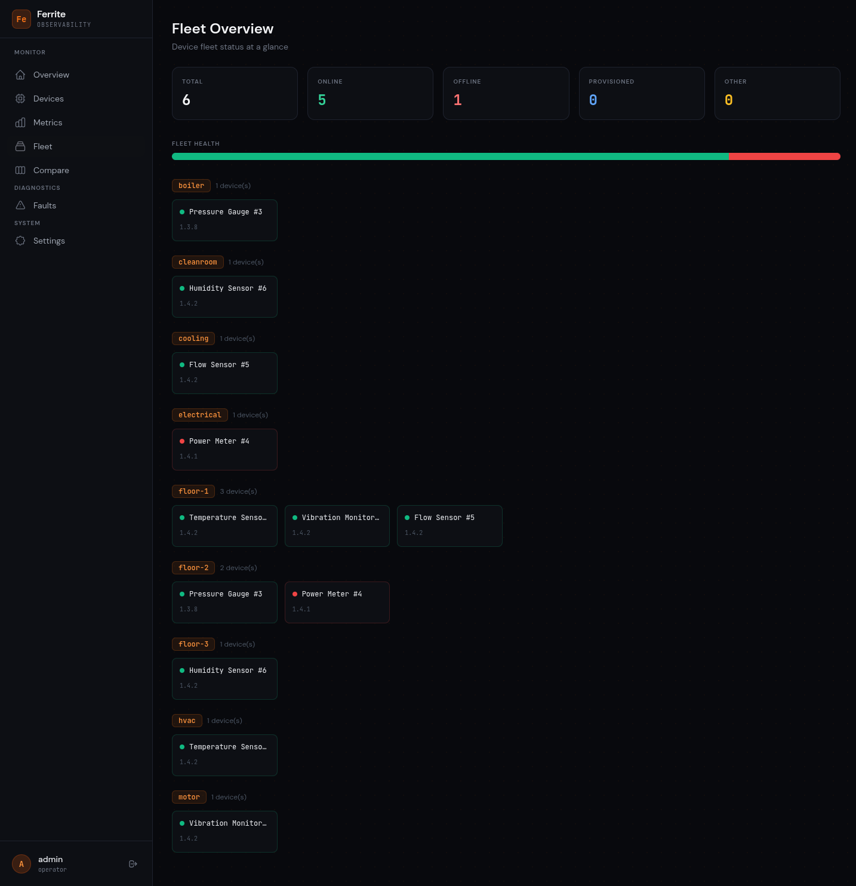Viewport: 856px width, 886px height.
Task: Click the Fleet stack icon
Action: (20, 146)
